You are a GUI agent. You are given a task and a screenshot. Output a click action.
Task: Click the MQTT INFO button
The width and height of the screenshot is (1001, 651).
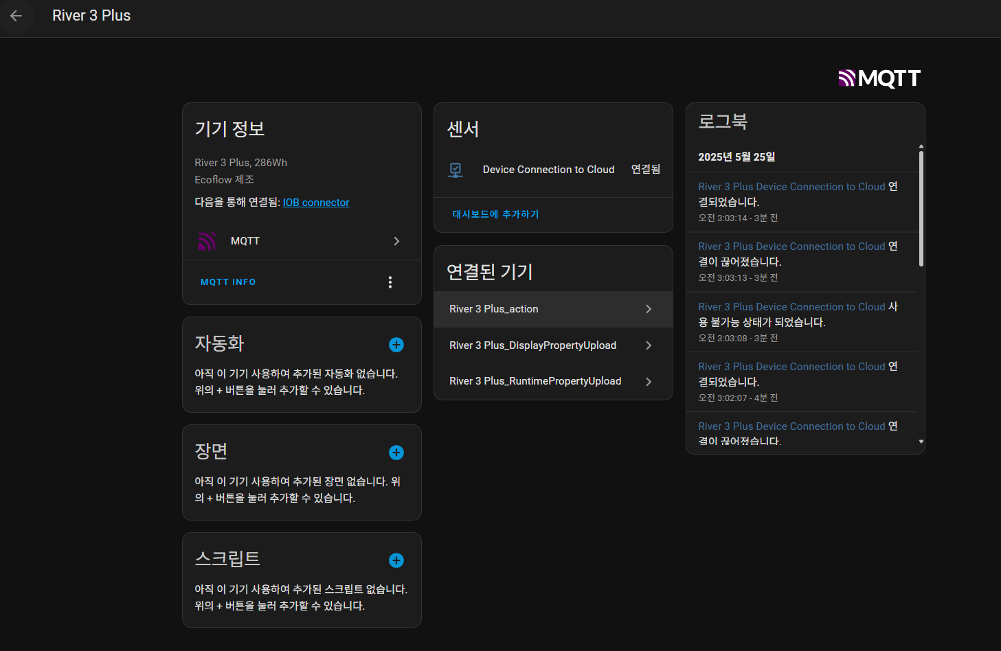point(228,282)
